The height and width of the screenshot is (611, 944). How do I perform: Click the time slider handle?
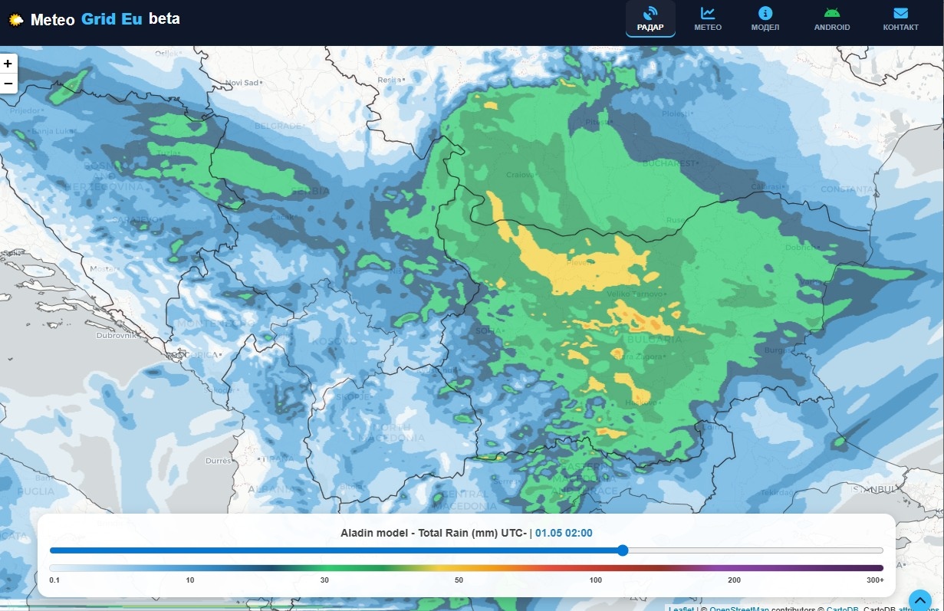click(x=623, y=550)
